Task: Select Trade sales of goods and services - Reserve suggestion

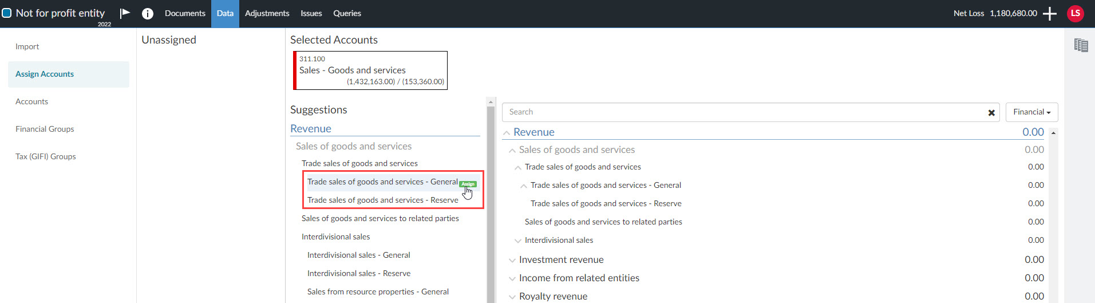Action: tap(382, 200)
